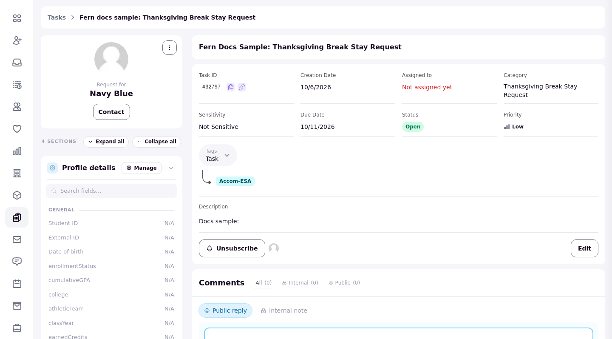Screen dimensions: 612x339
Task: Open the three-dot profile card menu
Action: pos(170,48)
